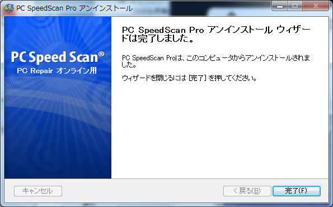The image size is (333, 207).
Task: Click the disabled キャンセル button
Action: pos(38,191)
